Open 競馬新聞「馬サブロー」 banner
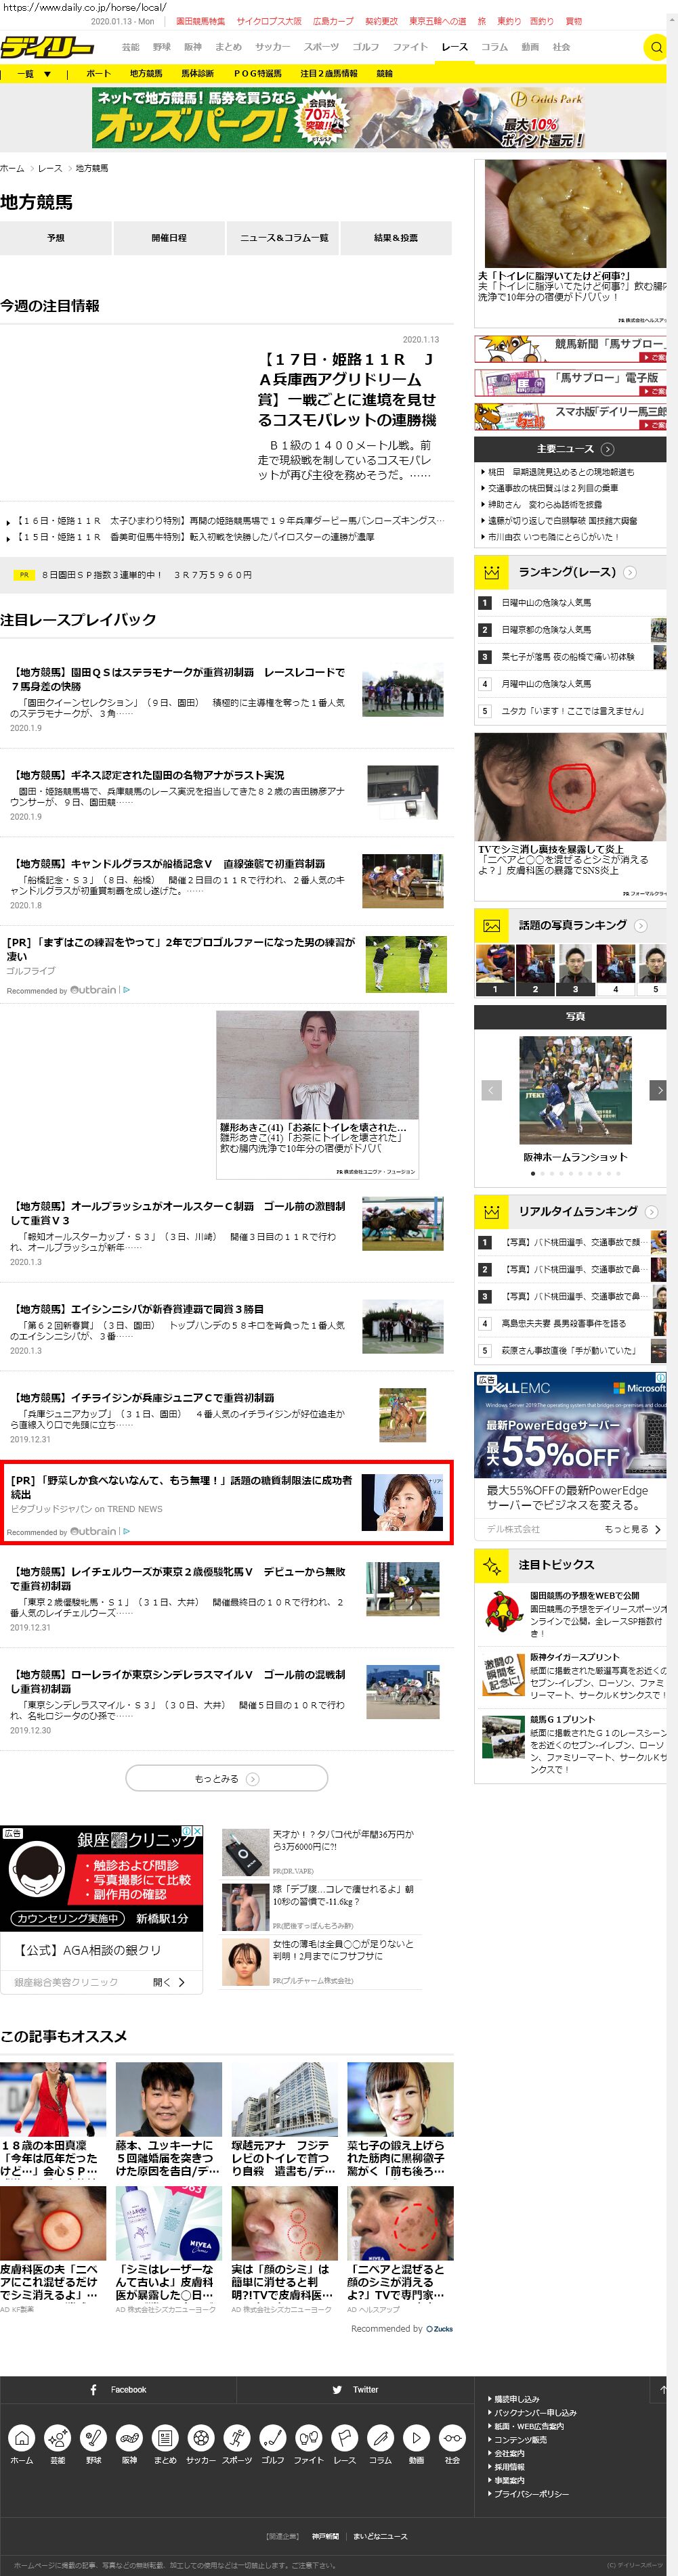Screen dimensions: 678x2576 click(x=570, y=349)
